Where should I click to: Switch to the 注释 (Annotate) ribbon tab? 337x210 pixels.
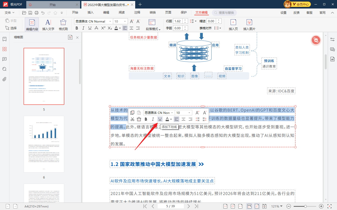click(x=137, y=13)
